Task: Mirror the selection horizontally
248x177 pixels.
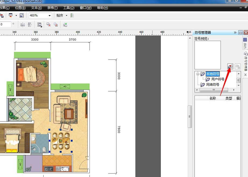Action: [23, 25]
